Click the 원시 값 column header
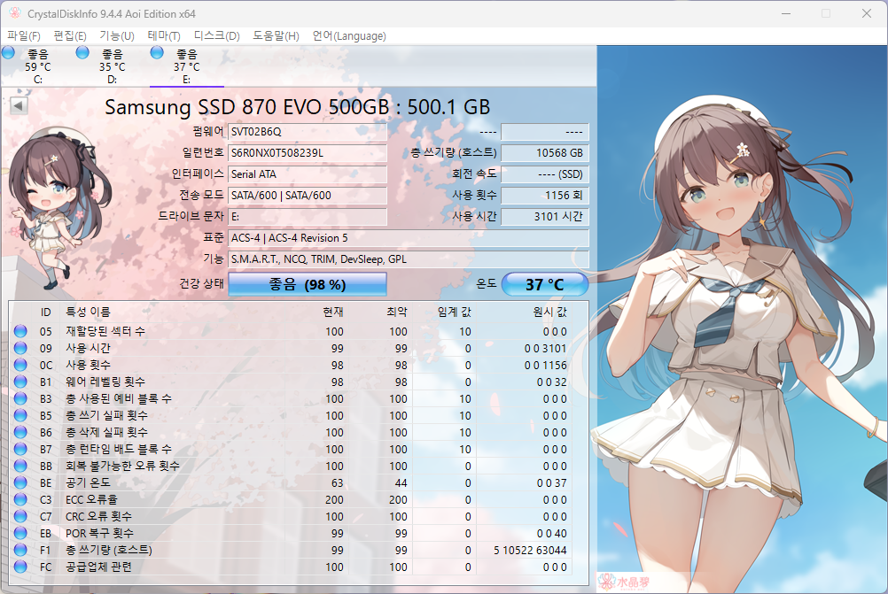 click(x=549, y=312)
